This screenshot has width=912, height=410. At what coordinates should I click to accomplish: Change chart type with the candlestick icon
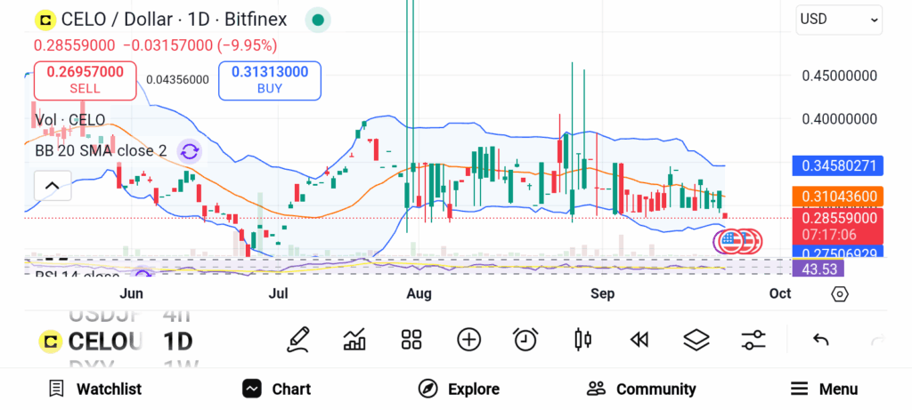click(583, 339)
